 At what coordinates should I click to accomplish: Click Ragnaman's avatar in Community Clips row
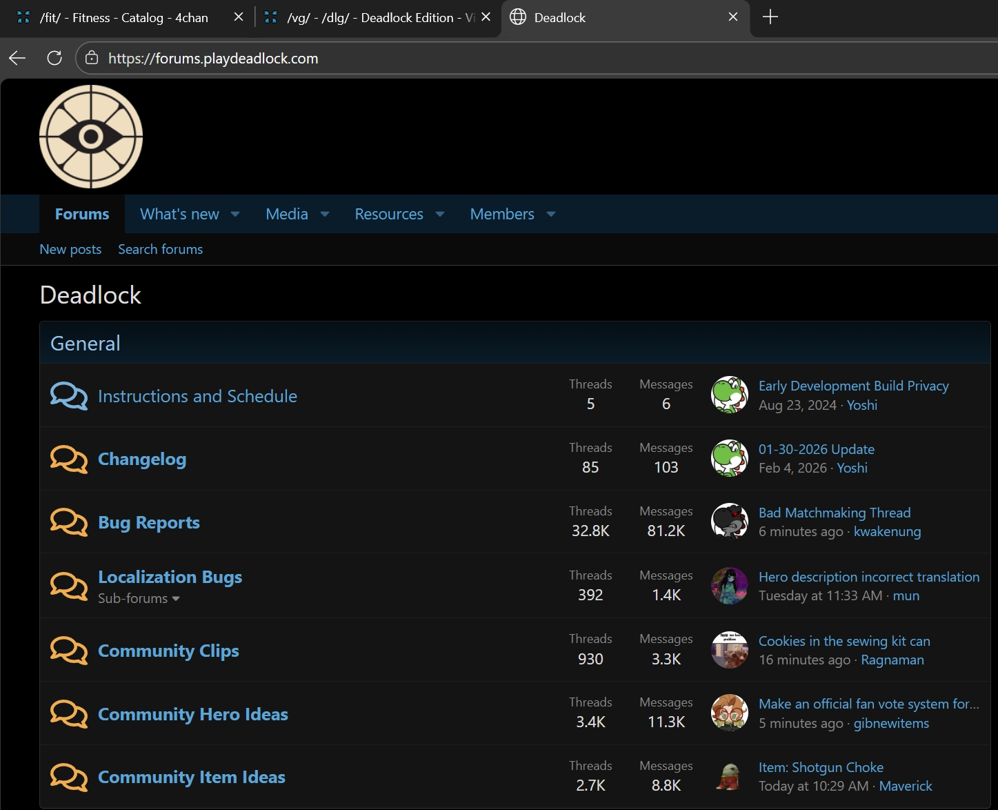[730, 650]
